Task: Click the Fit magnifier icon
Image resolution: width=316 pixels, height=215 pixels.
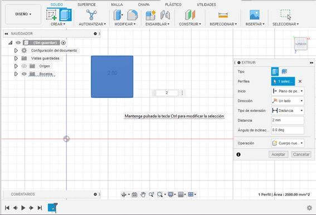Action: (x=160, y=194)
